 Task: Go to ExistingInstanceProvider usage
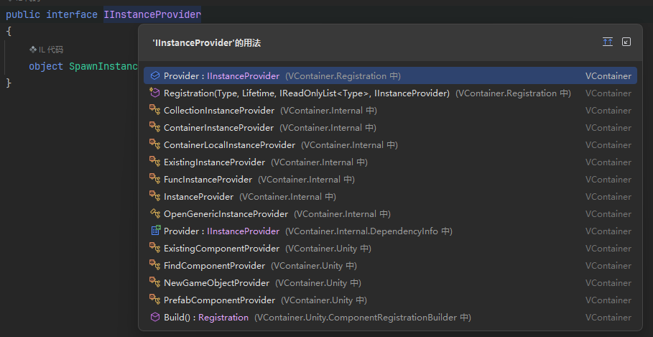214,162
